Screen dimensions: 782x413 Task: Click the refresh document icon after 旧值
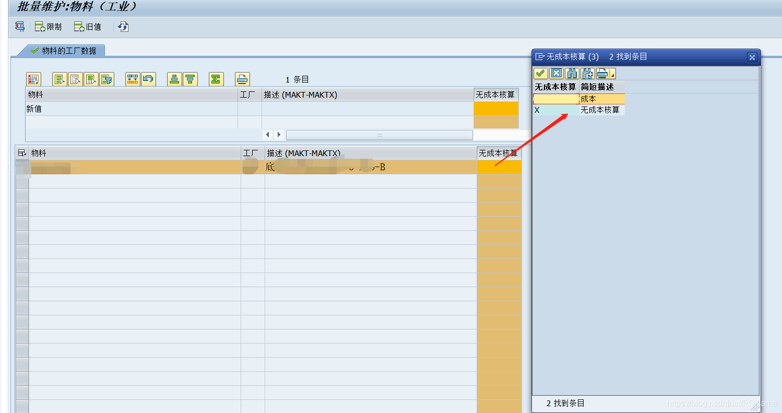[x=123, y=27]
